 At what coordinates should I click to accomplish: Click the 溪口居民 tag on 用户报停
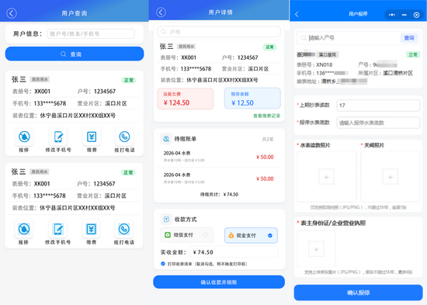coord(328,55)
